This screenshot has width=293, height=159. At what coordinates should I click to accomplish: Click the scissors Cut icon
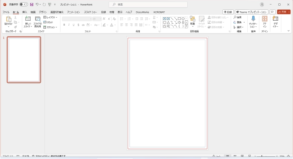pyautogui.click(x=15, y=18)
